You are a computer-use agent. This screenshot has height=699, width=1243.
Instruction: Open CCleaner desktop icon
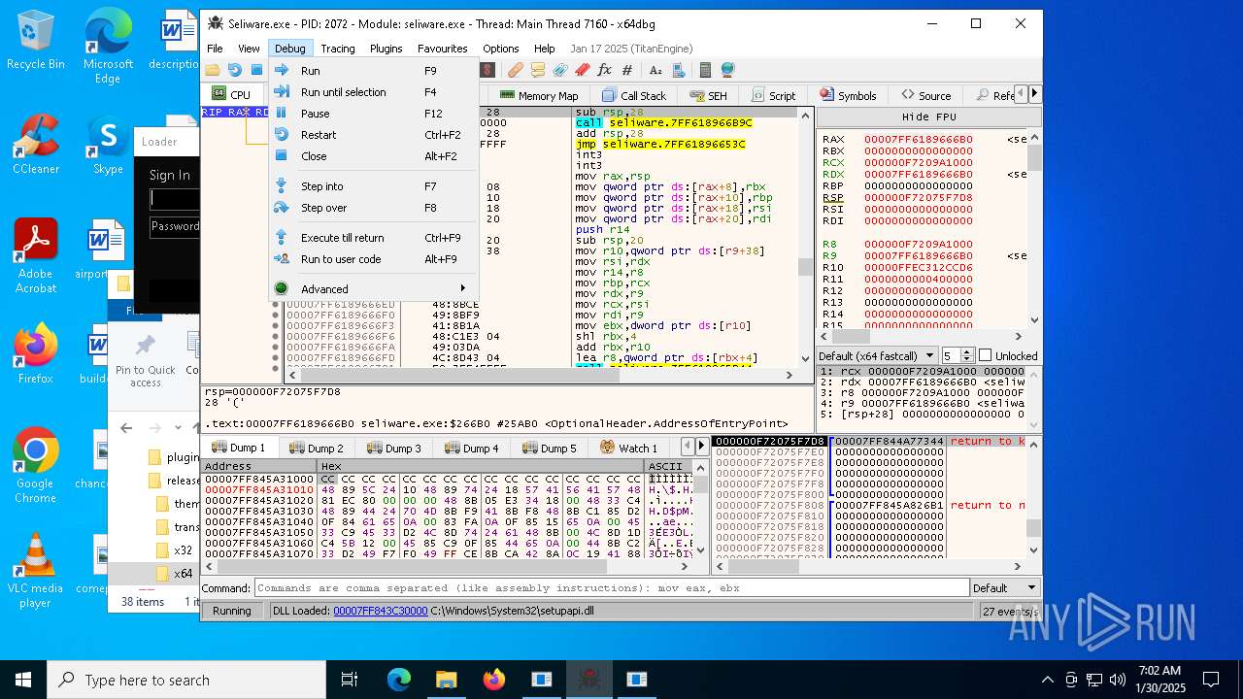[x=36, y=146]
